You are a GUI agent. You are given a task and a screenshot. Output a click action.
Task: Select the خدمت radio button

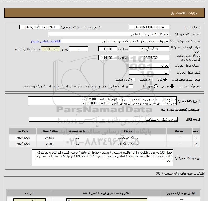(151, 80)
